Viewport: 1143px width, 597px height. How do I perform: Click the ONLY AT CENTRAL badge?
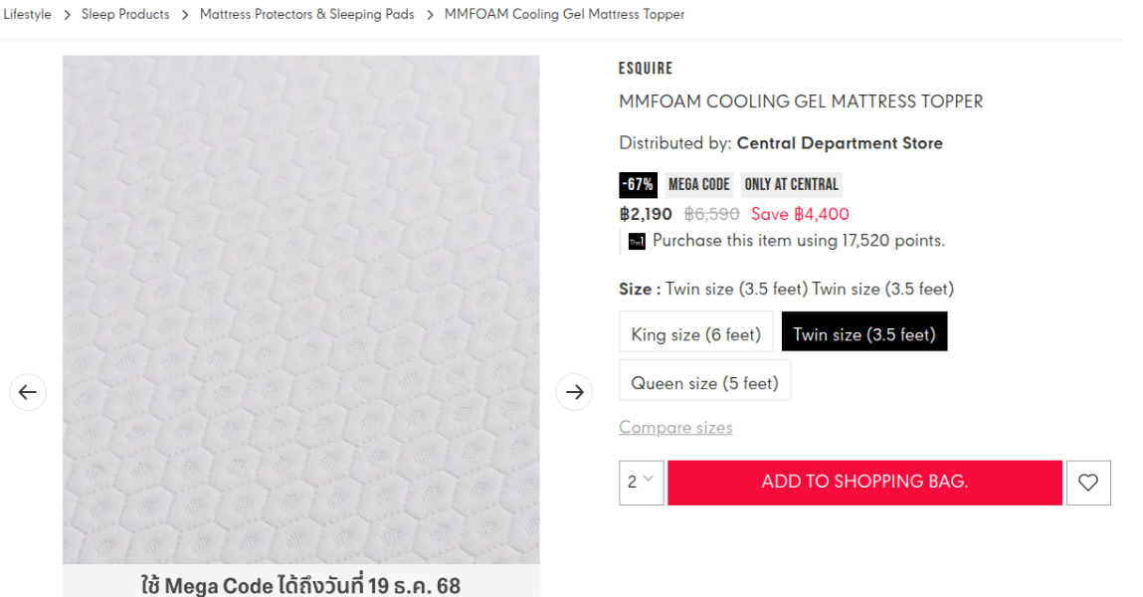[791, 185]
